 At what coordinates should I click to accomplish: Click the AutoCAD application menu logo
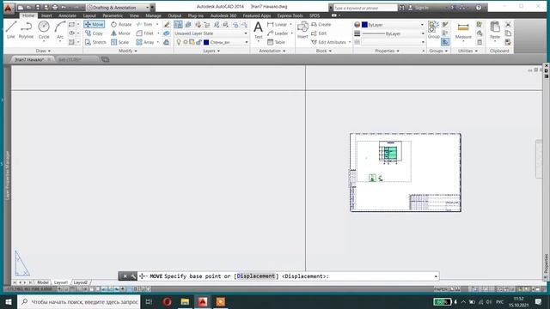[9, 8]
